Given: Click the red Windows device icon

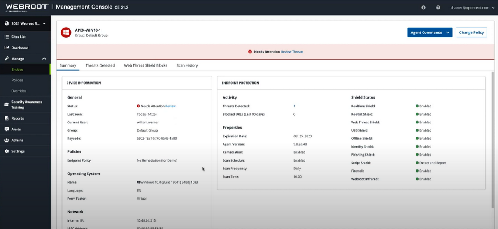Looking at the screenshot, I should pos(66,33).
